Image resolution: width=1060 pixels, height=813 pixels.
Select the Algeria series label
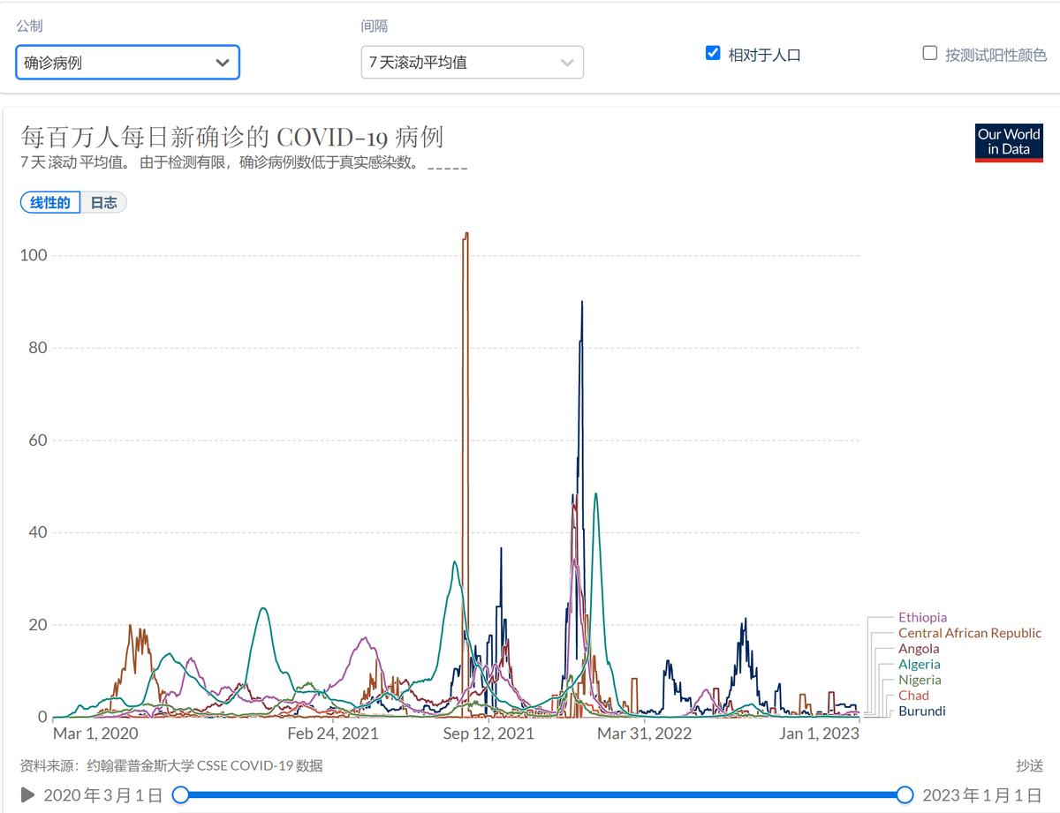919,664
